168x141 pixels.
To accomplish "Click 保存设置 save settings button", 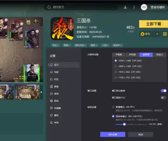I will pos(113,134).
